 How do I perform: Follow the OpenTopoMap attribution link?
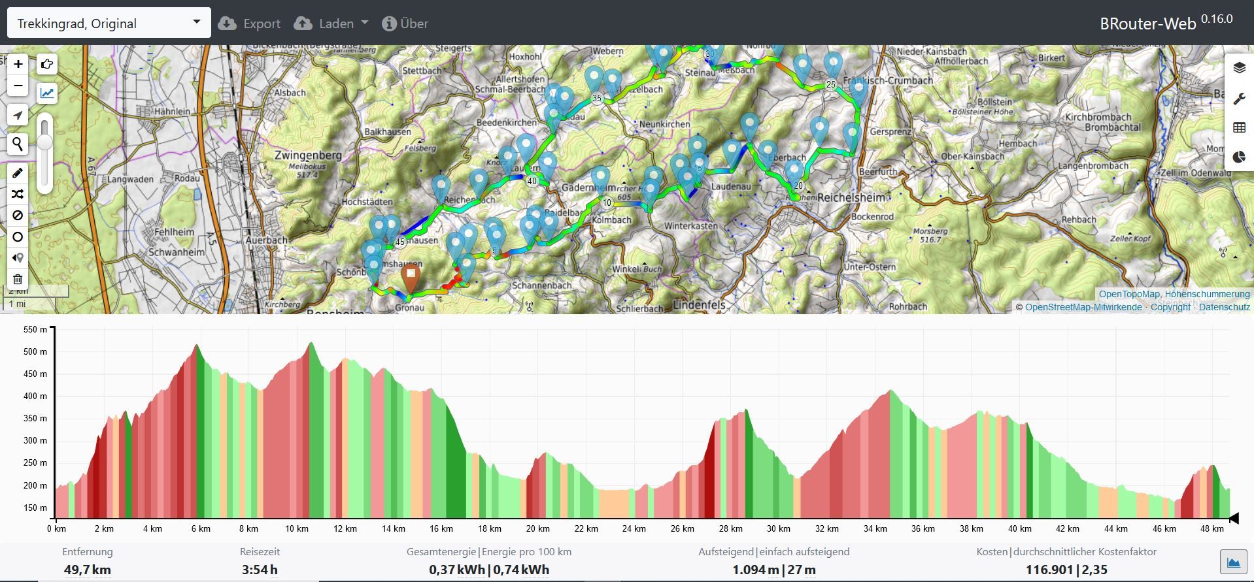1128,294
